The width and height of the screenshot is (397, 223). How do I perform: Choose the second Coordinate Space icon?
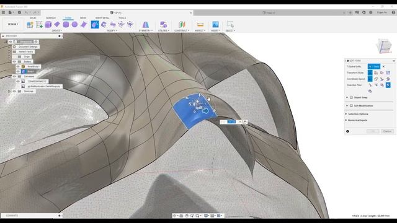(x=376, y=79)
